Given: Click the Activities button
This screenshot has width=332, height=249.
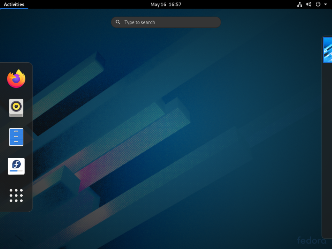Looking at the screenshot, I should (14, 4).
